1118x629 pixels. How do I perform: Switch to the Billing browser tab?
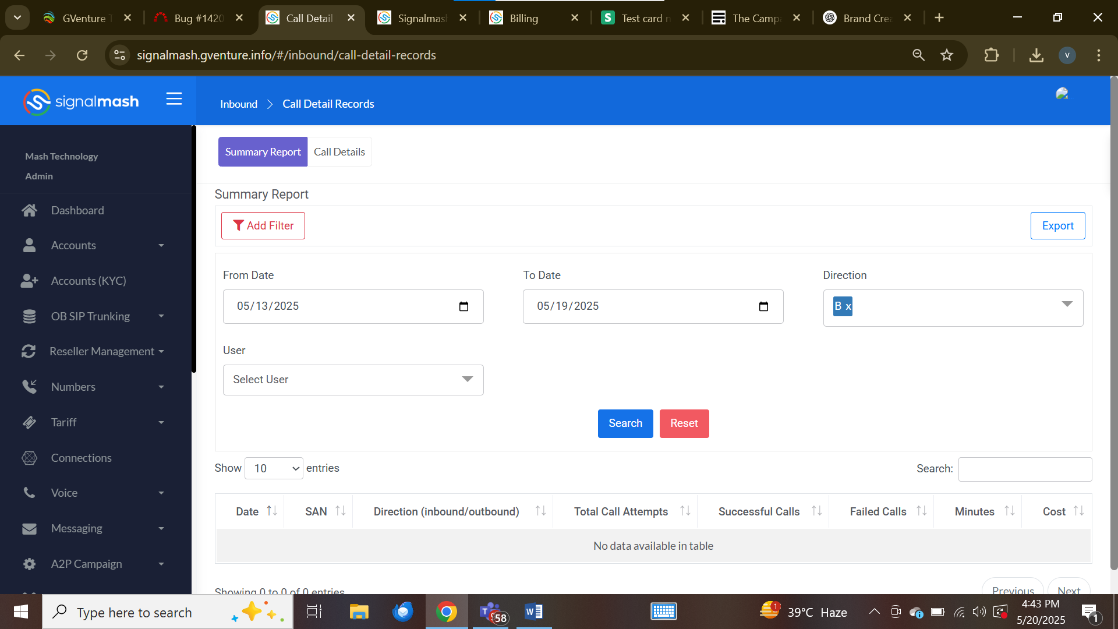pyautogui.click(x=524, y=18)
